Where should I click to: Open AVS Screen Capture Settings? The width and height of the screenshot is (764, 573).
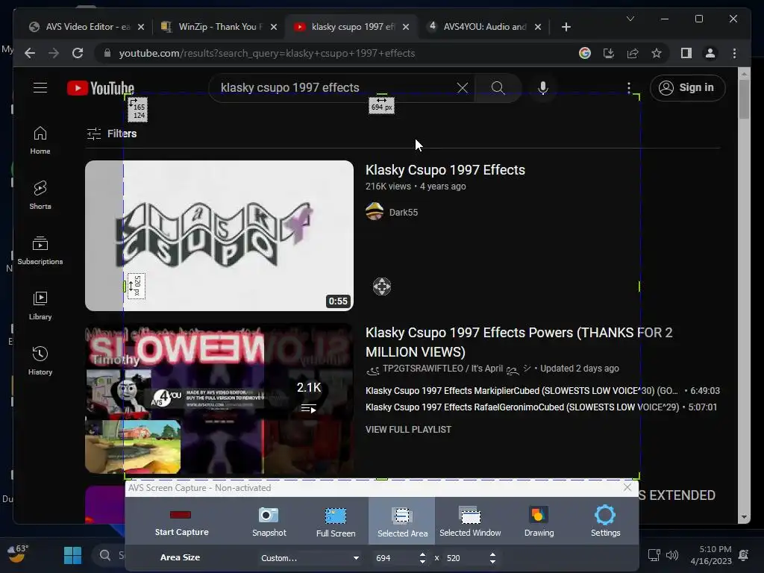[x=605, y=522]
